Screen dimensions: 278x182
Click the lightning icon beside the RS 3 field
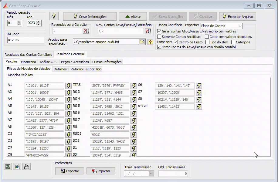134,93
